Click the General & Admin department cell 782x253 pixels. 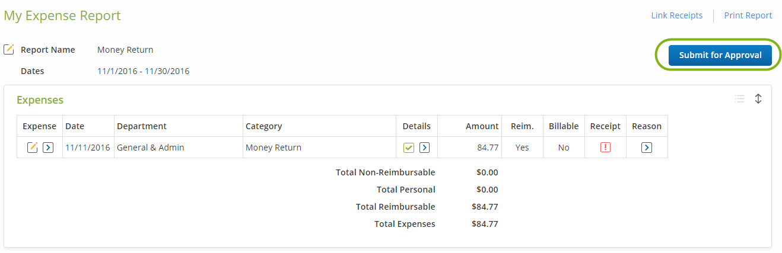point(178,148)
